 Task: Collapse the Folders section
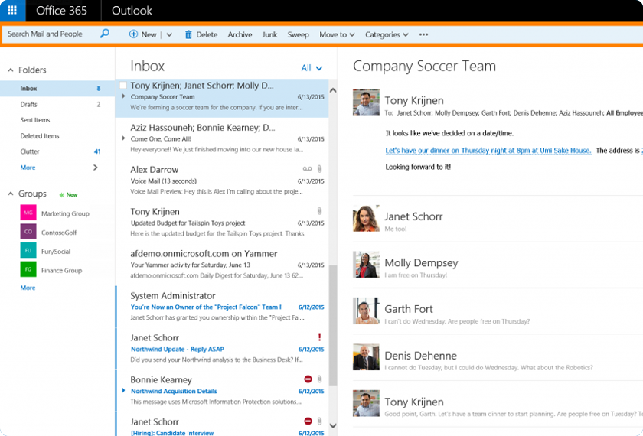[11, 70]
